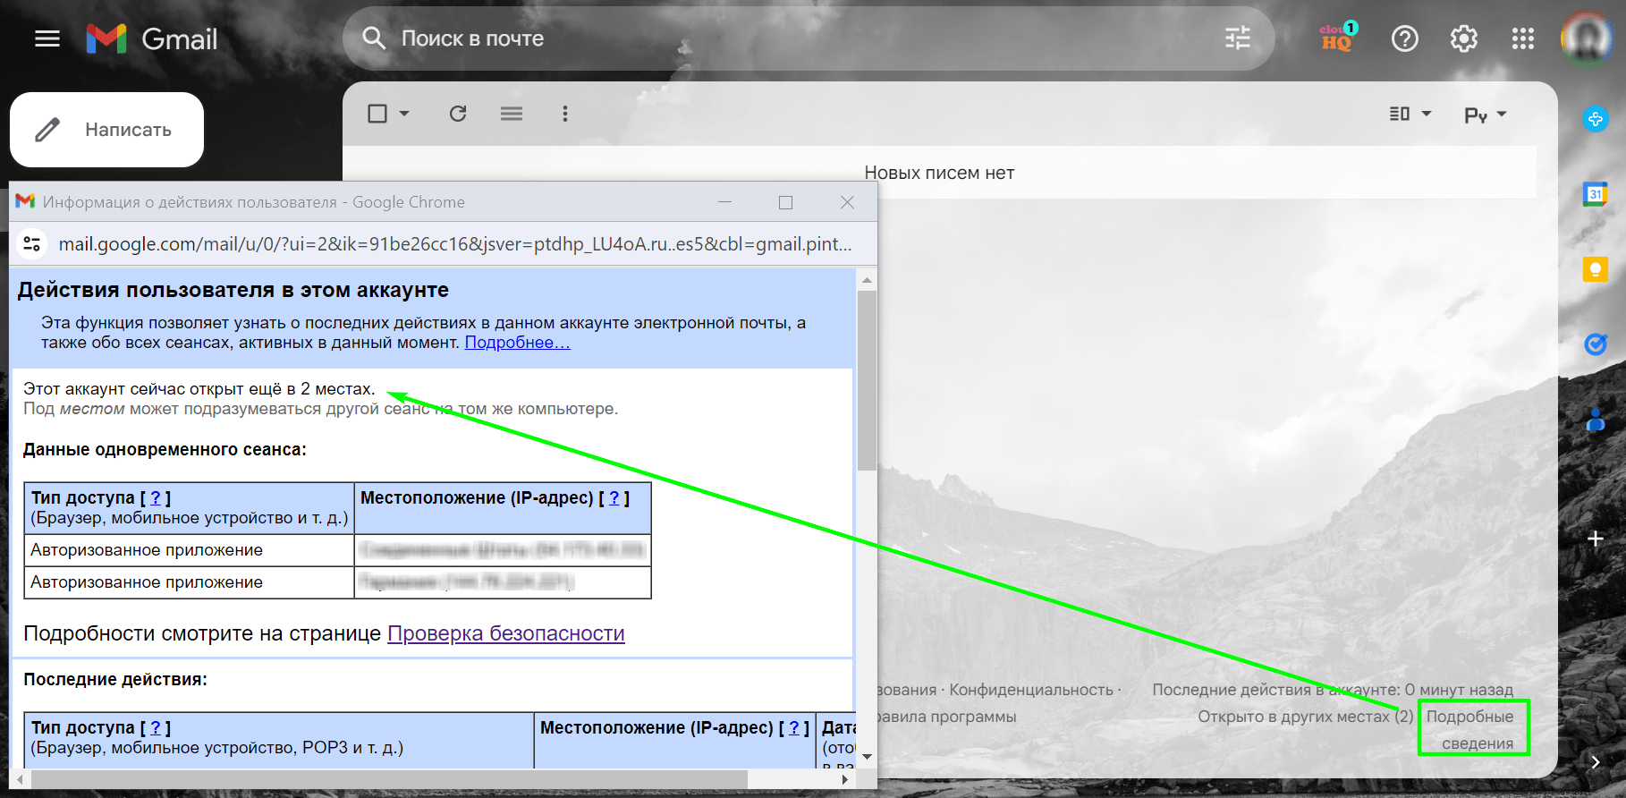Expand the select-all checkbox dropdown arrow
The image size is (1626, 798).
pyautogui.click(x=404, y=114)
